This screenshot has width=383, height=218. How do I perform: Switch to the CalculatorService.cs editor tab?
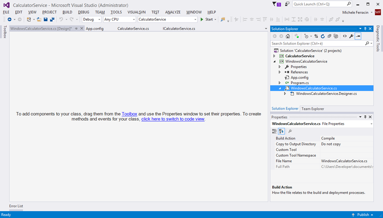pyautogui.click(x=133, y=28)
